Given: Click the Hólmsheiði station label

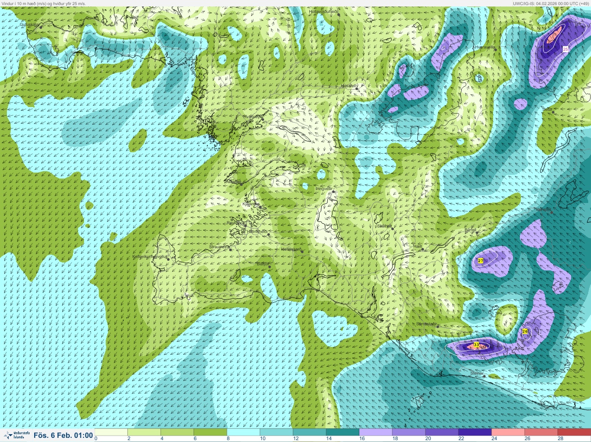Looking at the screenshot, I should tap(258, 231).
